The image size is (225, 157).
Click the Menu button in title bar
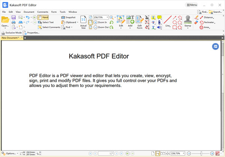click(192, 5)
